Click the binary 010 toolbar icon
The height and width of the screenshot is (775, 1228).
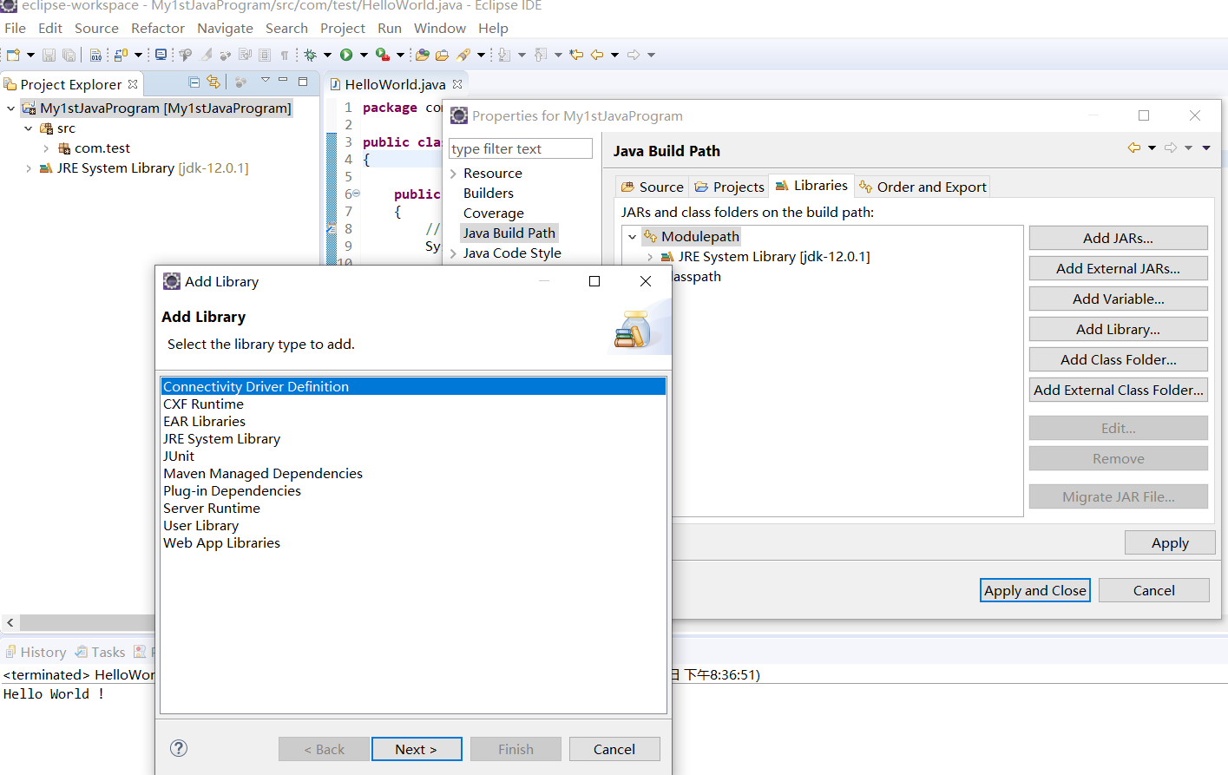coord(95,55)
